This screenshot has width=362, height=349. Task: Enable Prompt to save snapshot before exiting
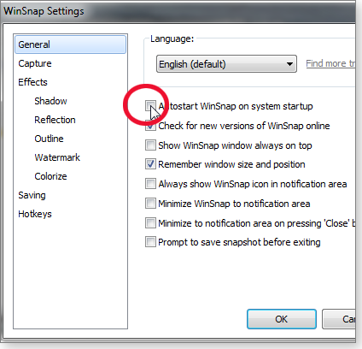[150, 242]
